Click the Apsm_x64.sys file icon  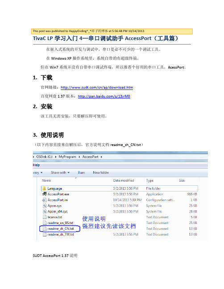point(44,212)
